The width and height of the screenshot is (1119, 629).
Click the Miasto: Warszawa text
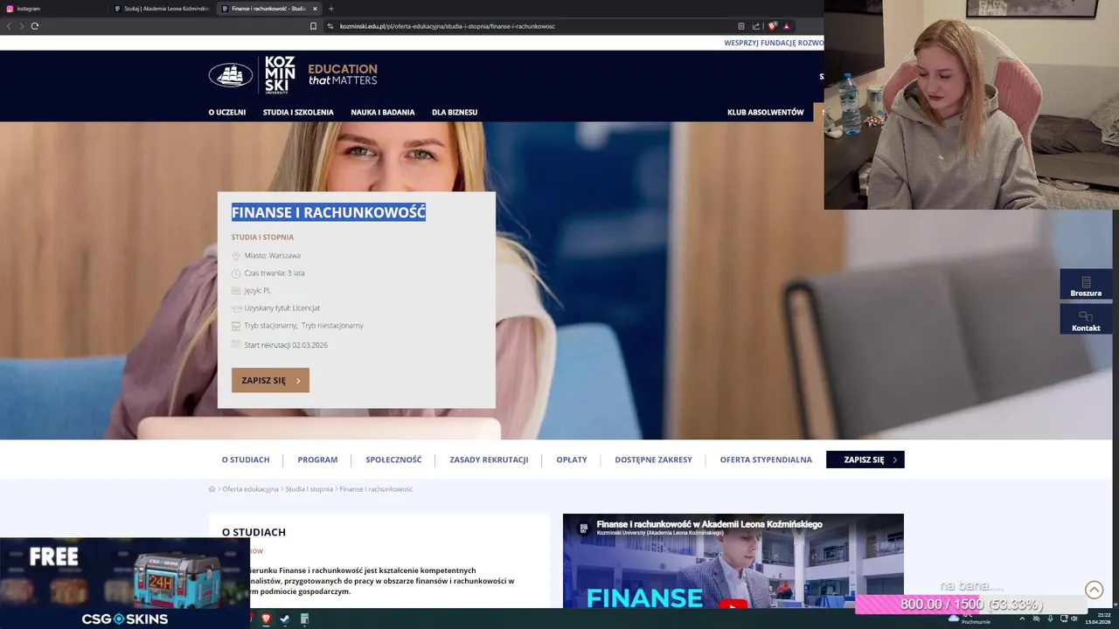coord(272,256)
